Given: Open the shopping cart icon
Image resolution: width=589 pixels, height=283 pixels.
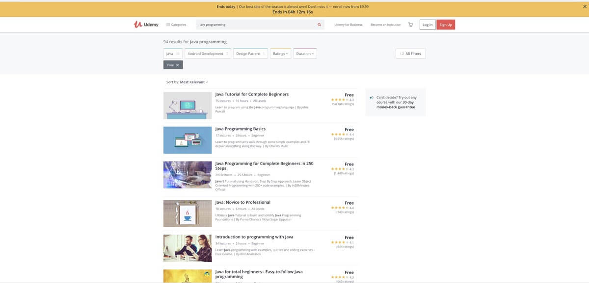Looking at the screenshot, I should coord(410,24).
